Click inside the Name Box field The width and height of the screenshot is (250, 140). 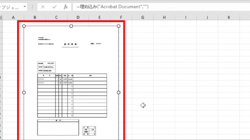tap(11, 7)
